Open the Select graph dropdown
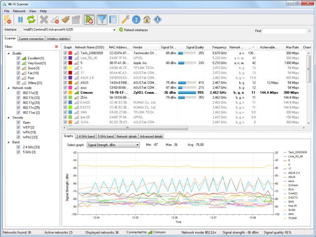The image size is (316, 237). [x=137, y=145]
